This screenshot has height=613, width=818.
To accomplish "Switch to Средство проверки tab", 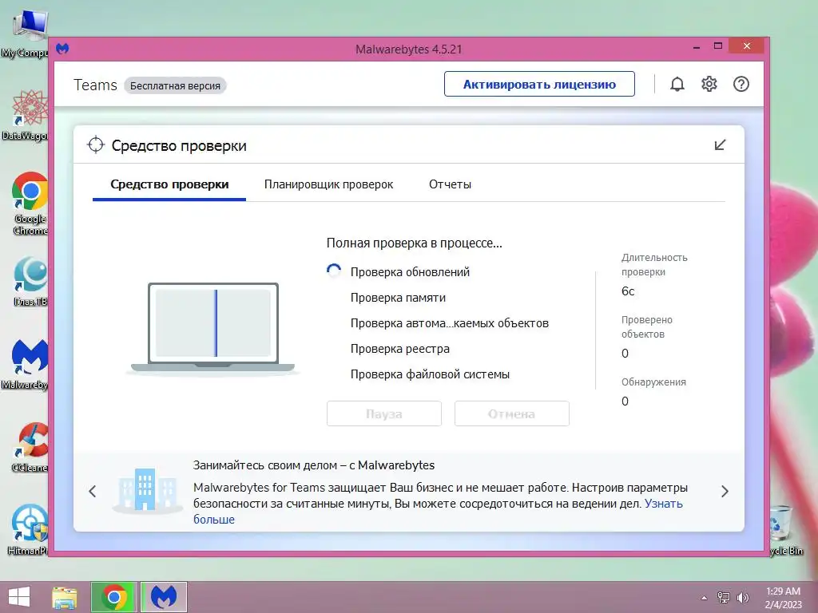I will [x=169, y=184].
